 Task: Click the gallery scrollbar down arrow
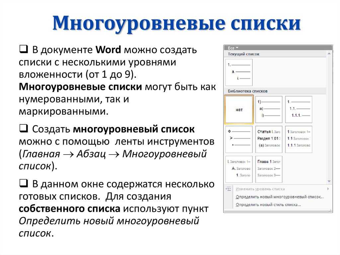point(329,181)
